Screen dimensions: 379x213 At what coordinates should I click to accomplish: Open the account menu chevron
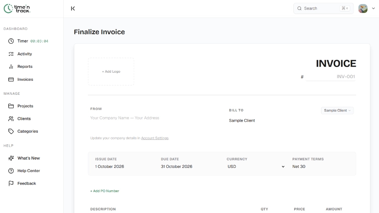pos(373,8)
